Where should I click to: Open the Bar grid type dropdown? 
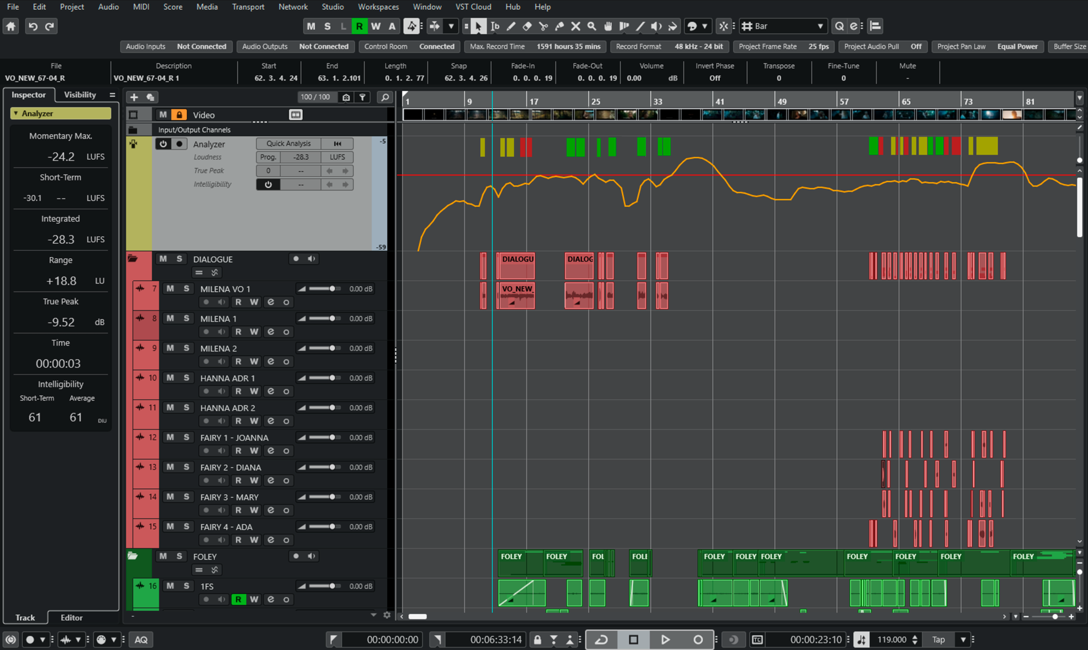(783, 26)
